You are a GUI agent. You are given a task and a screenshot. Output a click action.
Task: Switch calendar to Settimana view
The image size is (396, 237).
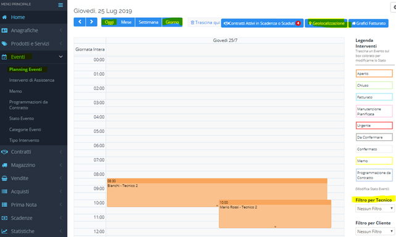[x=148, y=22]
